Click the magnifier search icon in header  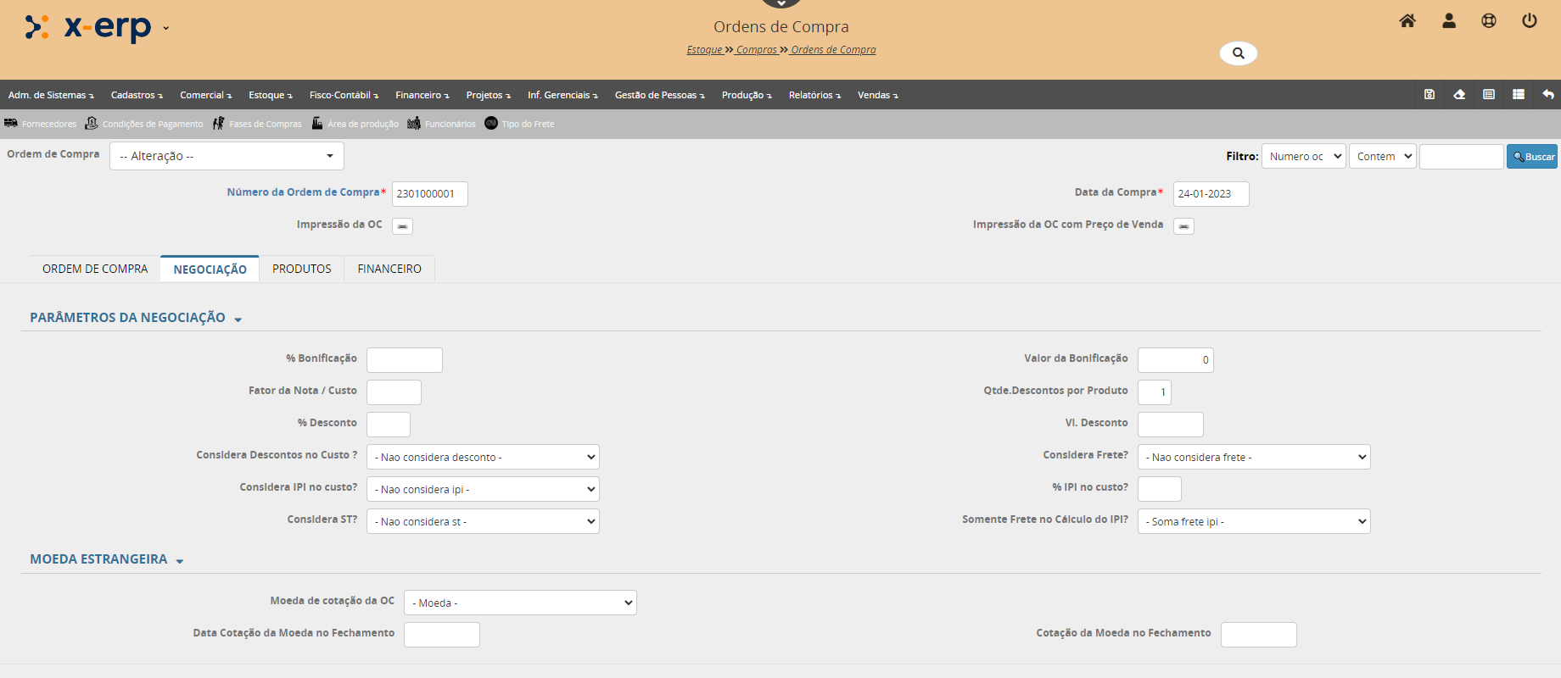(x=1238, y=53)
